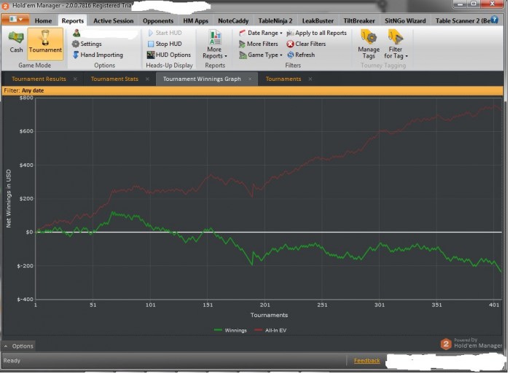510x374 pixels.
Task: Expand the Options panel
Action: pyautogui.click(x=18, y=346)
